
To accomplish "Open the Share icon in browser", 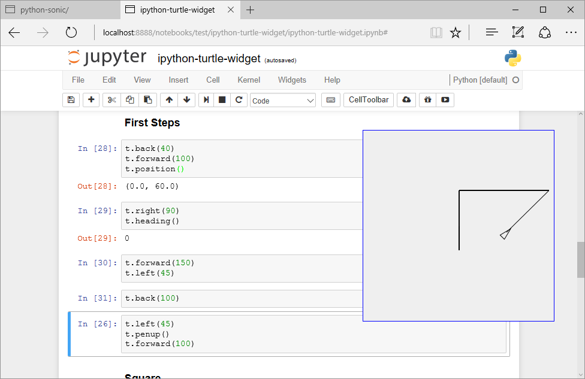I will click(545, 33).
